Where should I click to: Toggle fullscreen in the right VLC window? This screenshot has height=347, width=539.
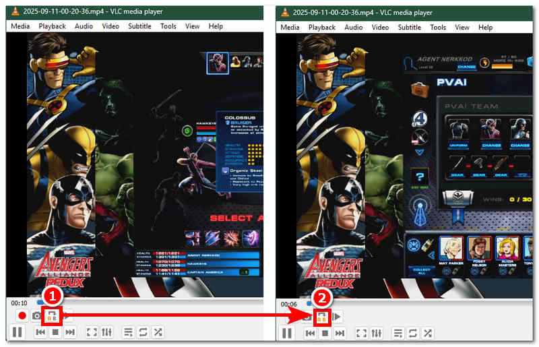tap(361, 333)
